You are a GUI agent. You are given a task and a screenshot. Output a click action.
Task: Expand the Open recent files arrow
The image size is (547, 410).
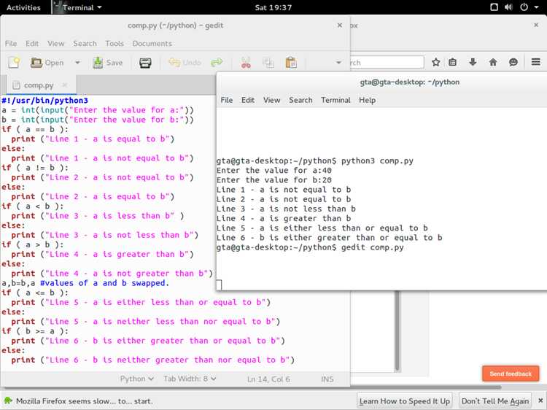click(77, 63)
